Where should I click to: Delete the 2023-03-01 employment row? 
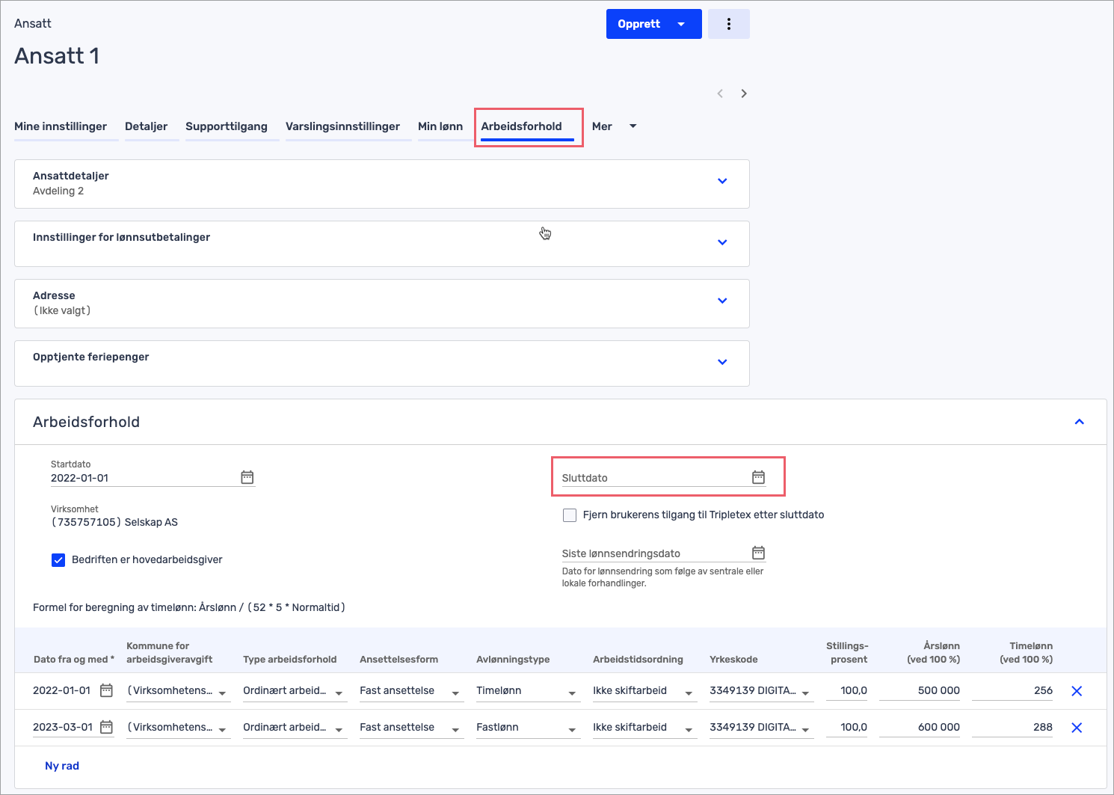(x=1077, y=728)
